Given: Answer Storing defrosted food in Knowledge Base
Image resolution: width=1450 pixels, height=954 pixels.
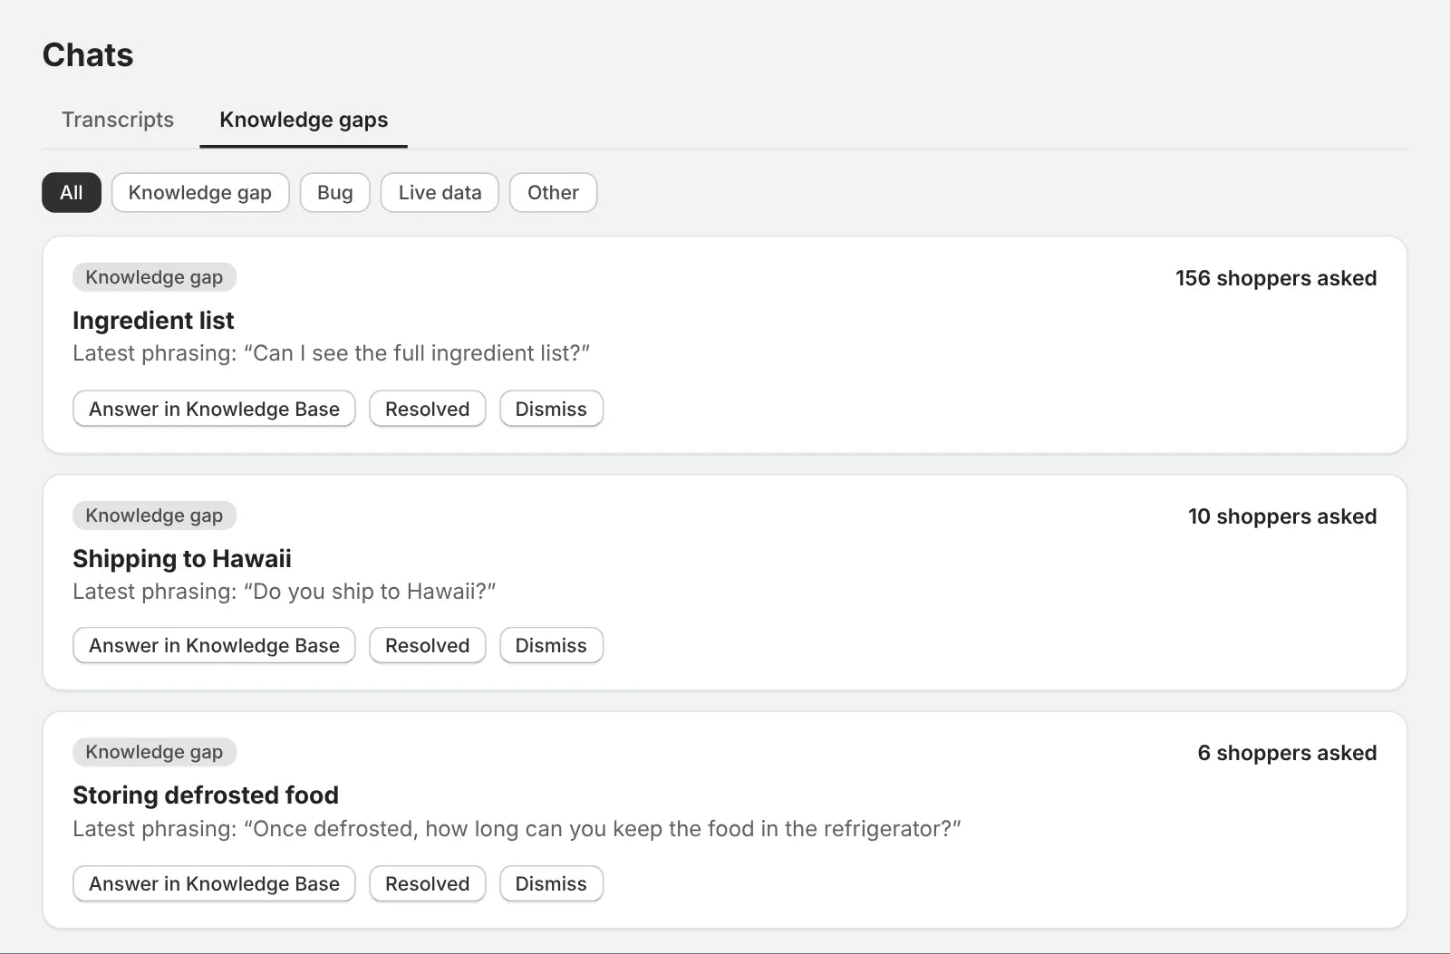Looking at the screenshot, I should [x=214, y=883].
